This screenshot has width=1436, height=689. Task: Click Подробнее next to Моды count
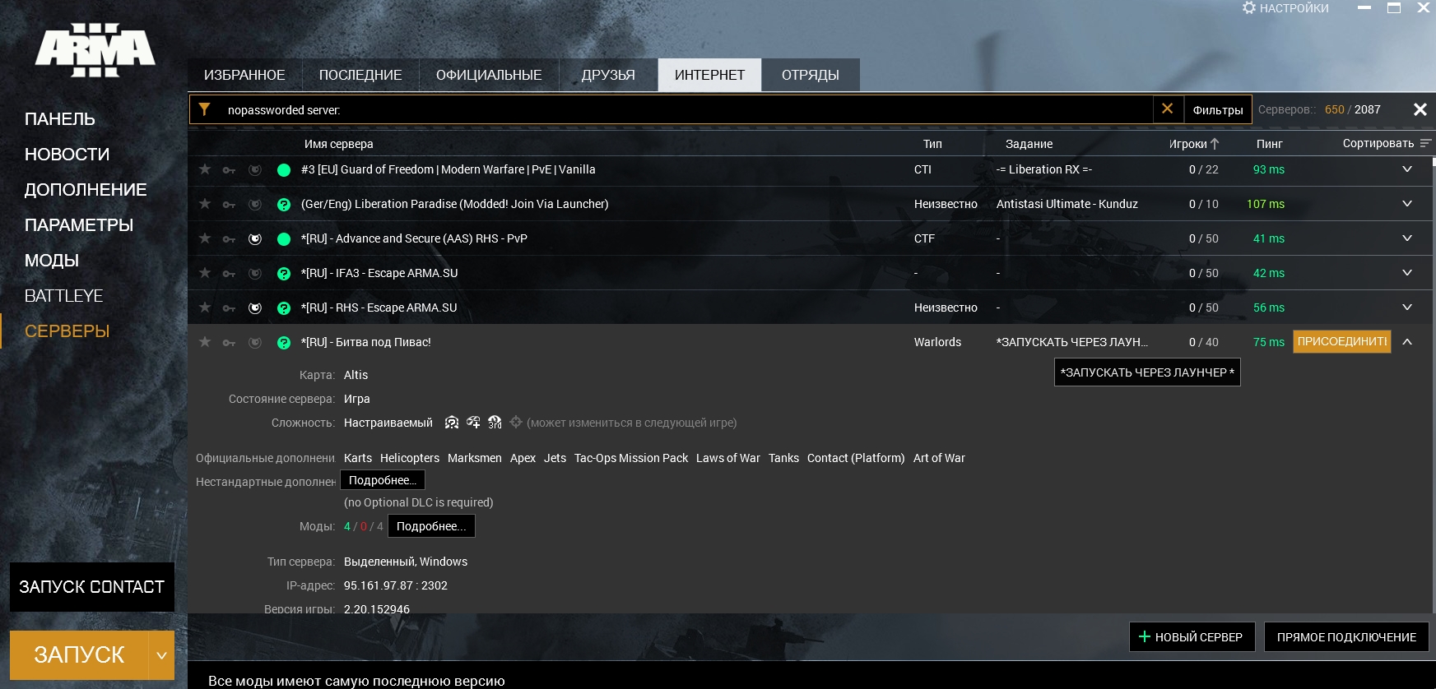(x=431, y=526)
